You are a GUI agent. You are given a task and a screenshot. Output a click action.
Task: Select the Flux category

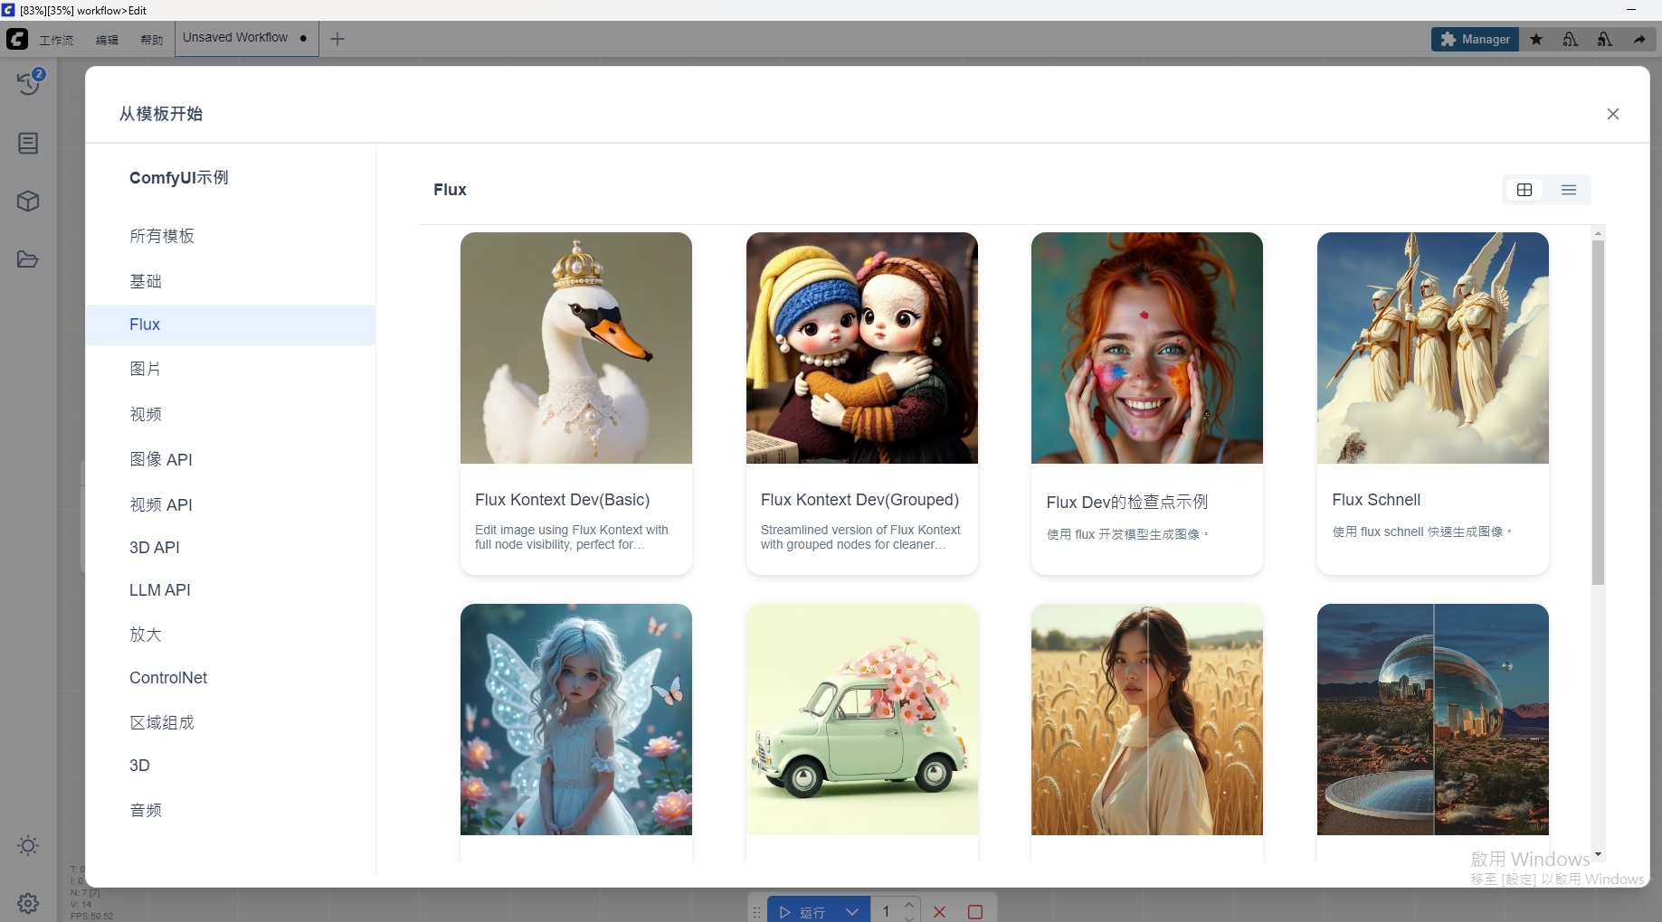click(x=231, y=325)
